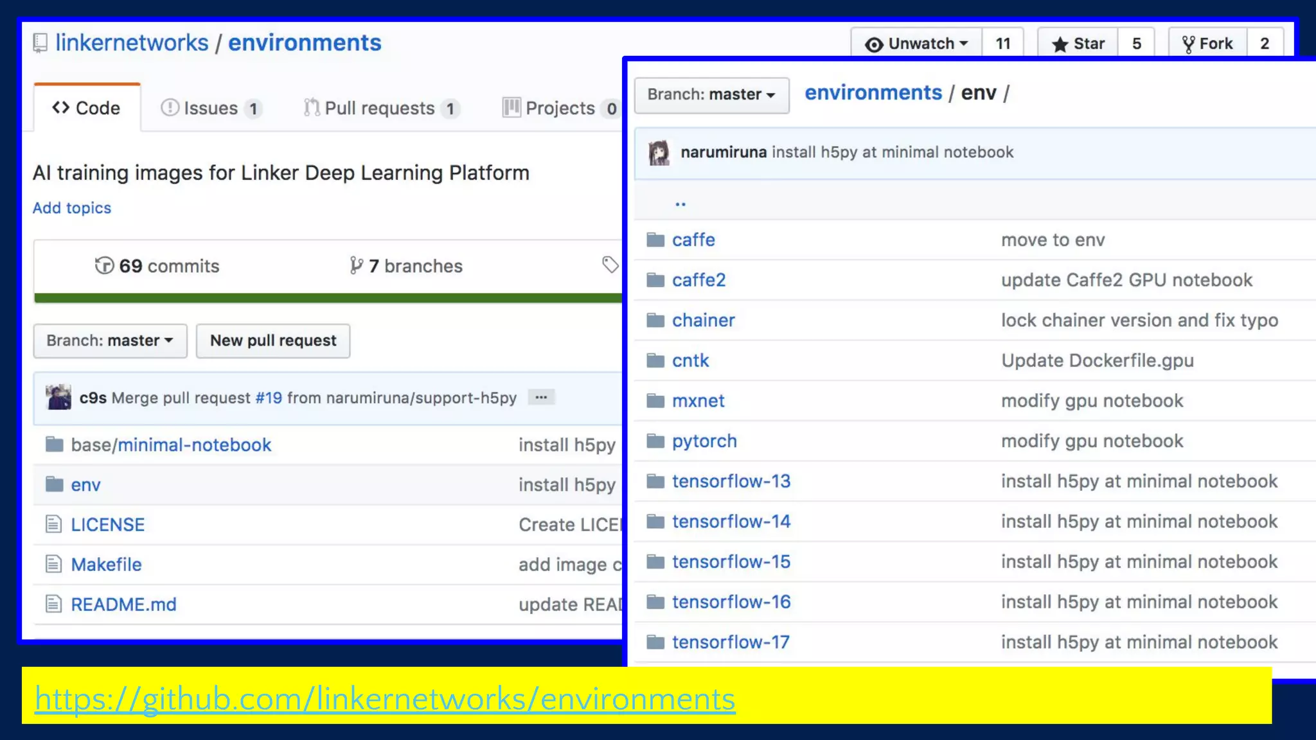Click the 5 stargazers count
1316x740 pixels.
tap(1136, 43)
